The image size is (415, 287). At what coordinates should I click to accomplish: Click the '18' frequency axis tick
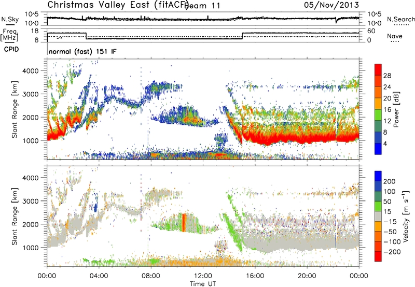[35, 31]
